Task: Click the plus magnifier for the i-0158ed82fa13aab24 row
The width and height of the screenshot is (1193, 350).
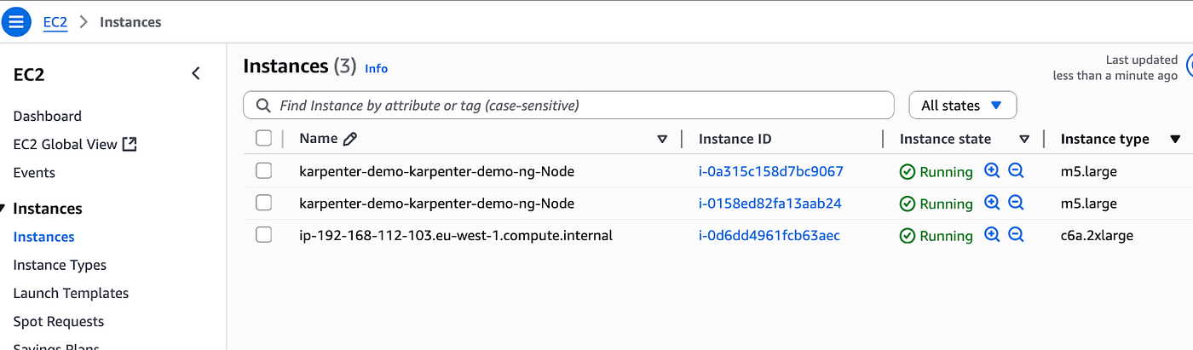Action: tap(992, 204)
